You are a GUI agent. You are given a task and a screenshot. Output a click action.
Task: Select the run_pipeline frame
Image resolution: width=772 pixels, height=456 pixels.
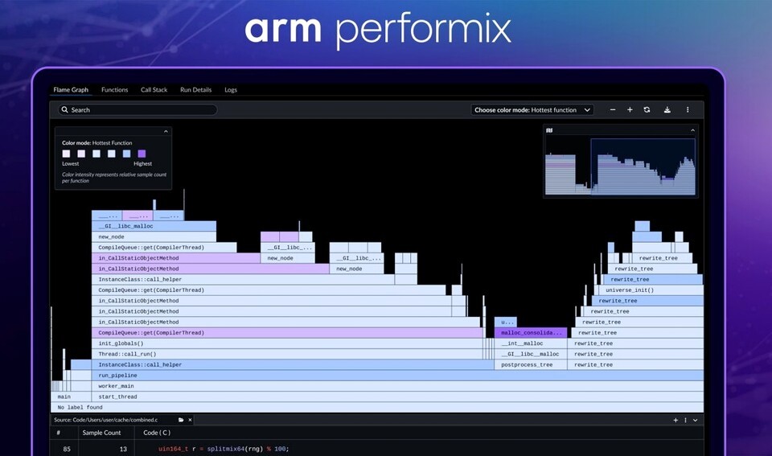tap(397, 376)
